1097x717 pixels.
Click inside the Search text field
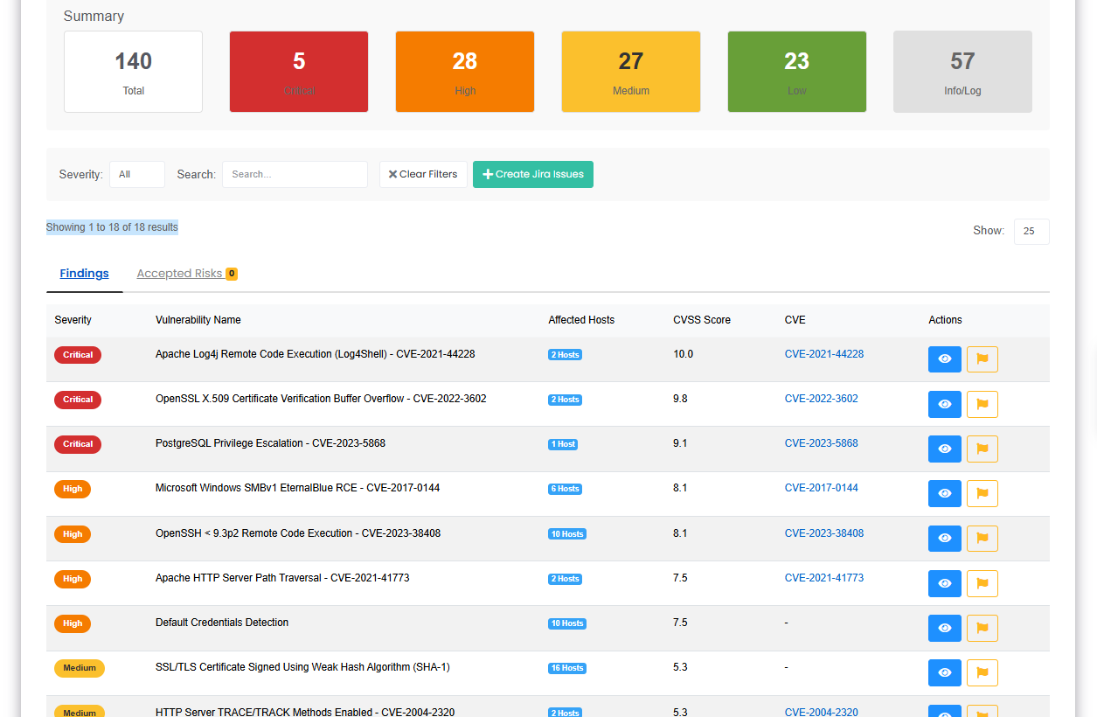(295, 174)
